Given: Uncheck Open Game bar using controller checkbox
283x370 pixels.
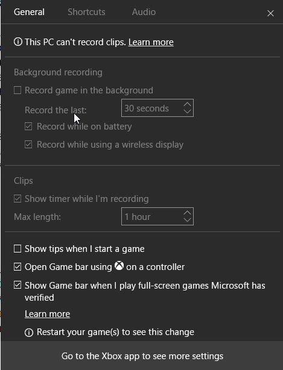Looking at the screenshot, I should [x=17, y=266].
